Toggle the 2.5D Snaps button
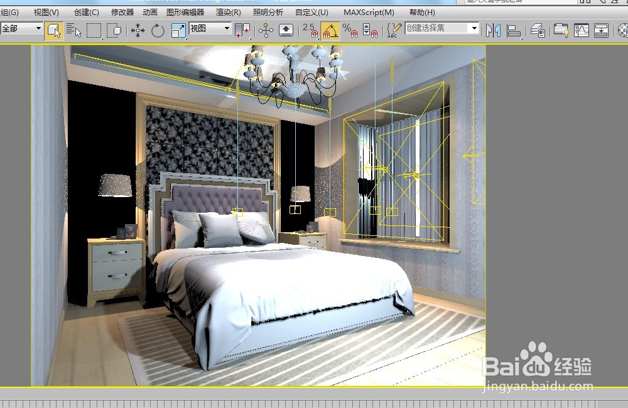Viewport: 628px width, 408px height. click(310, 30)
